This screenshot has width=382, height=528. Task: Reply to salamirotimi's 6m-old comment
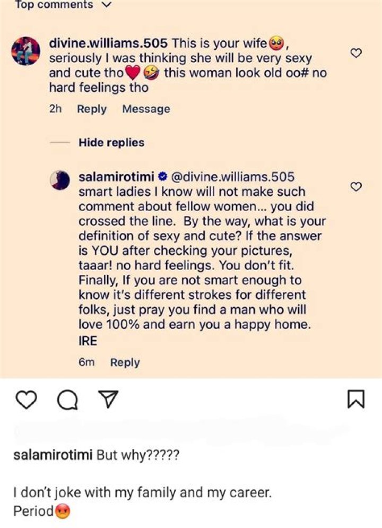point(125,362)
